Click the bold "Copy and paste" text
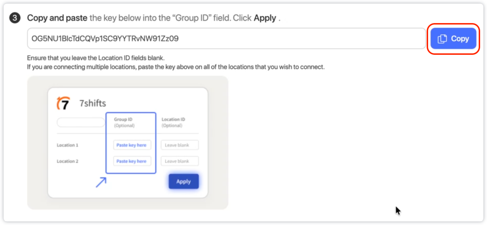 57,18
